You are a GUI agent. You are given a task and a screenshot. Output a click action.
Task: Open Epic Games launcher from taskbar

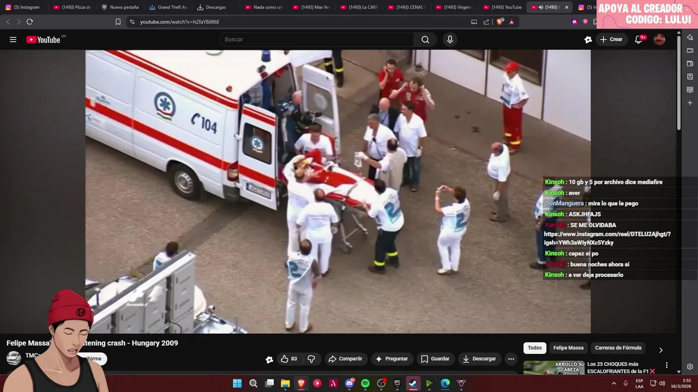click(398, 383)
